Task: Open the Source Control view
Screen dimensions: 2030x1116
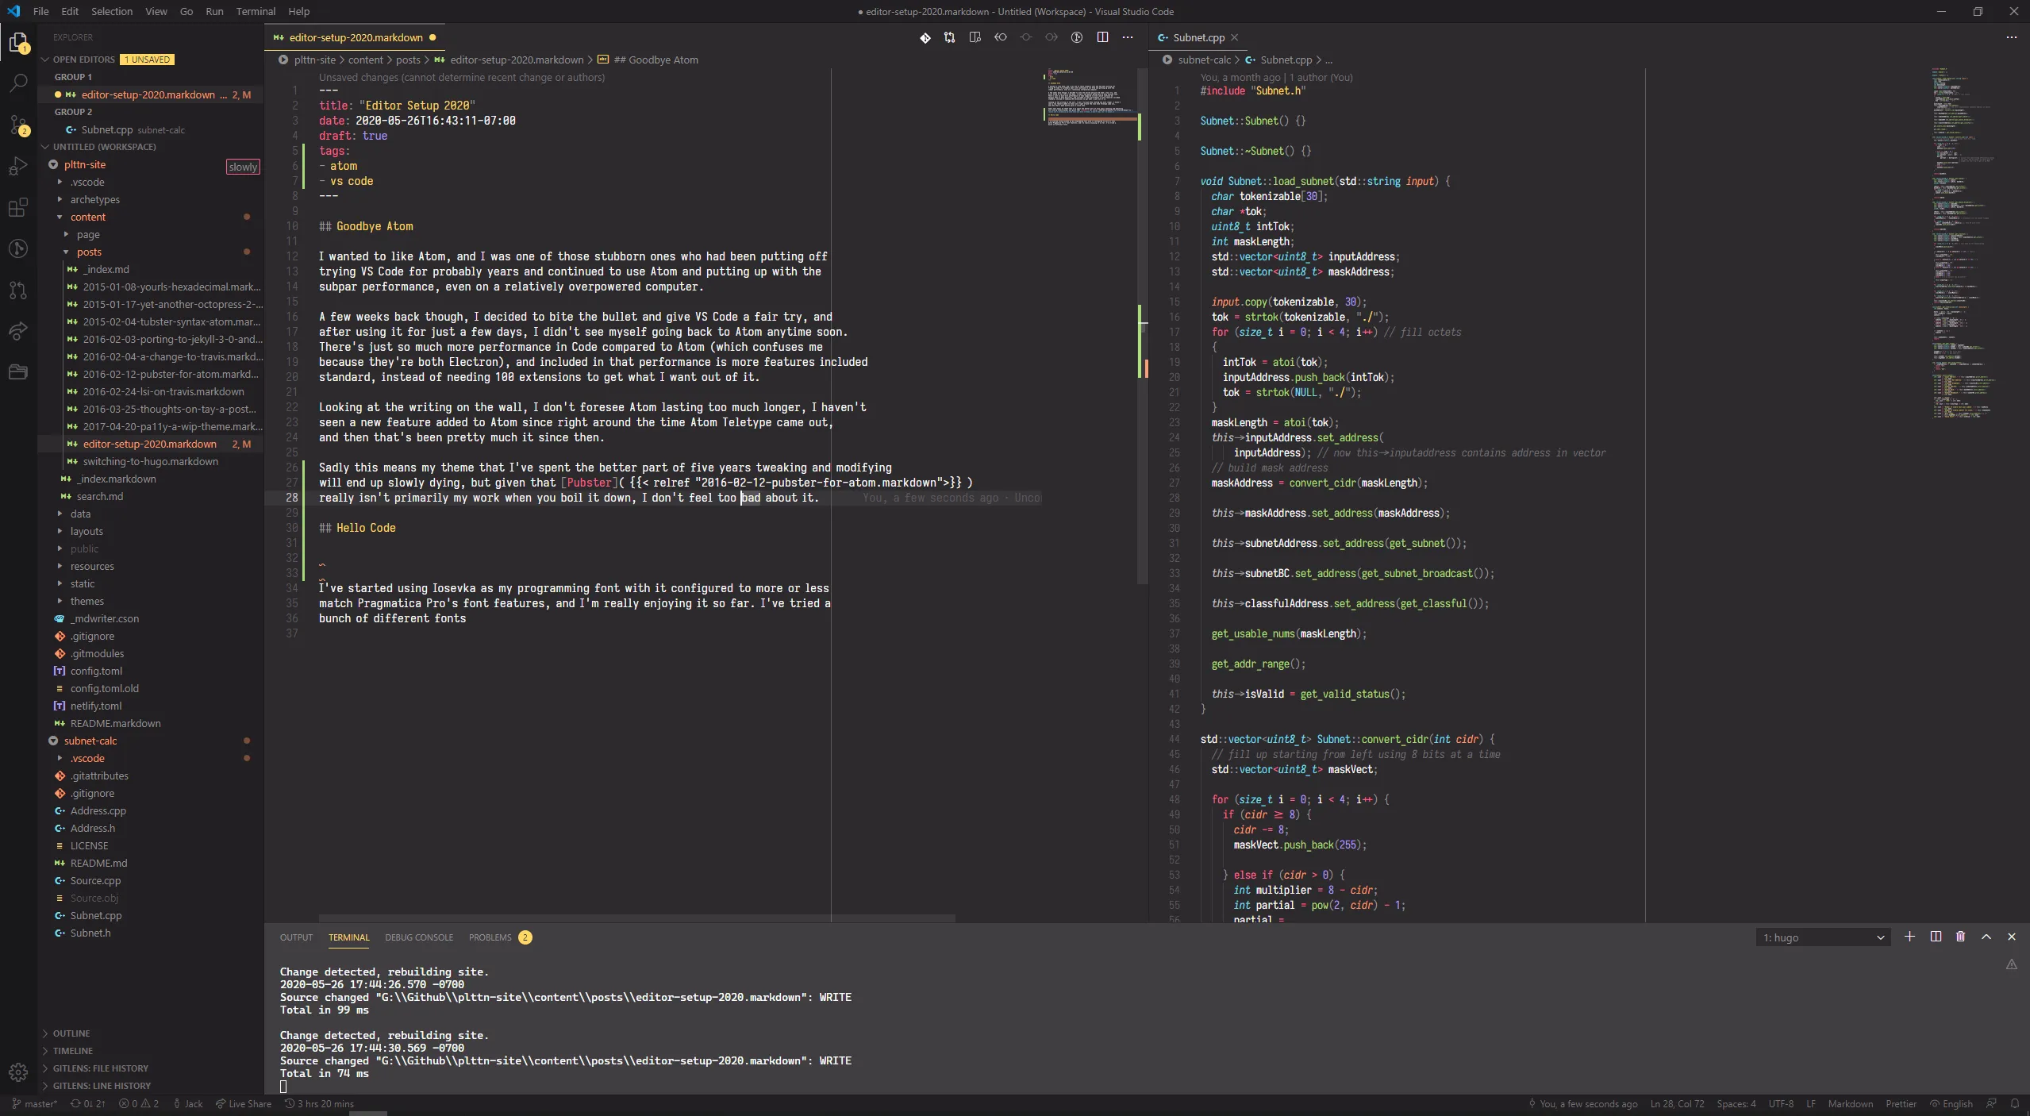Action: coord(18,125)
